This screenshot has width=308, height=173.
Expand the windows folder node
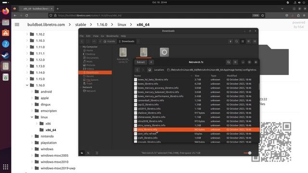point(32,149)
